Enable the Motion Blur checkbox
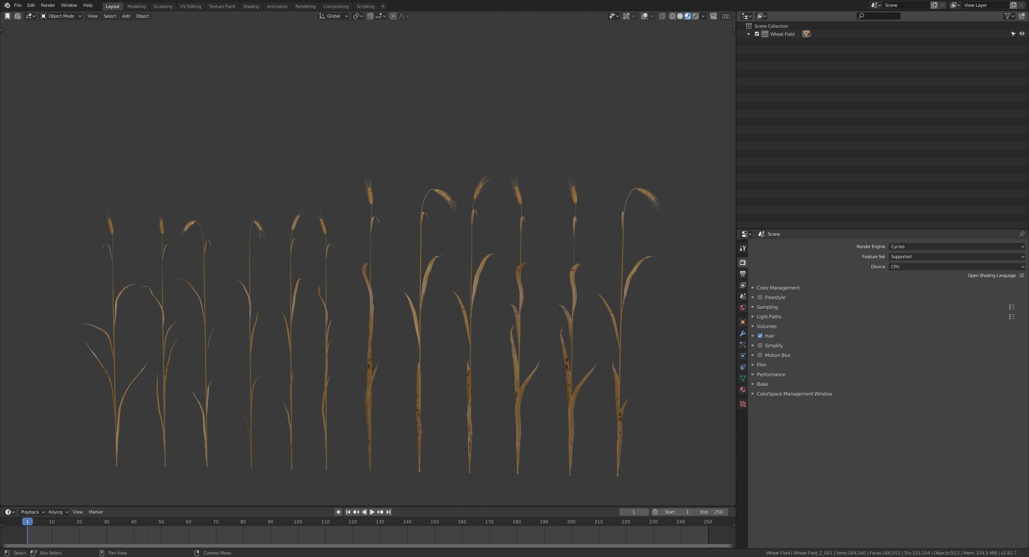Viewport: 1029px width, 557px height. tap(760, 355)
